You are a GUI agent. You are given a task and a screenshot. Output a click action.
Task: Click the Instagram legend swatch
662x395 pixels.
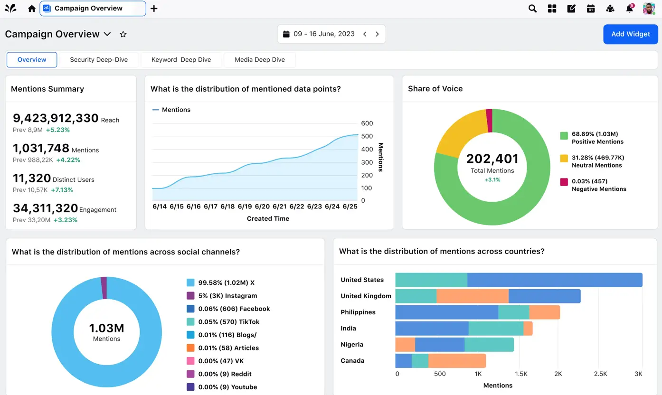coord(190,296)
